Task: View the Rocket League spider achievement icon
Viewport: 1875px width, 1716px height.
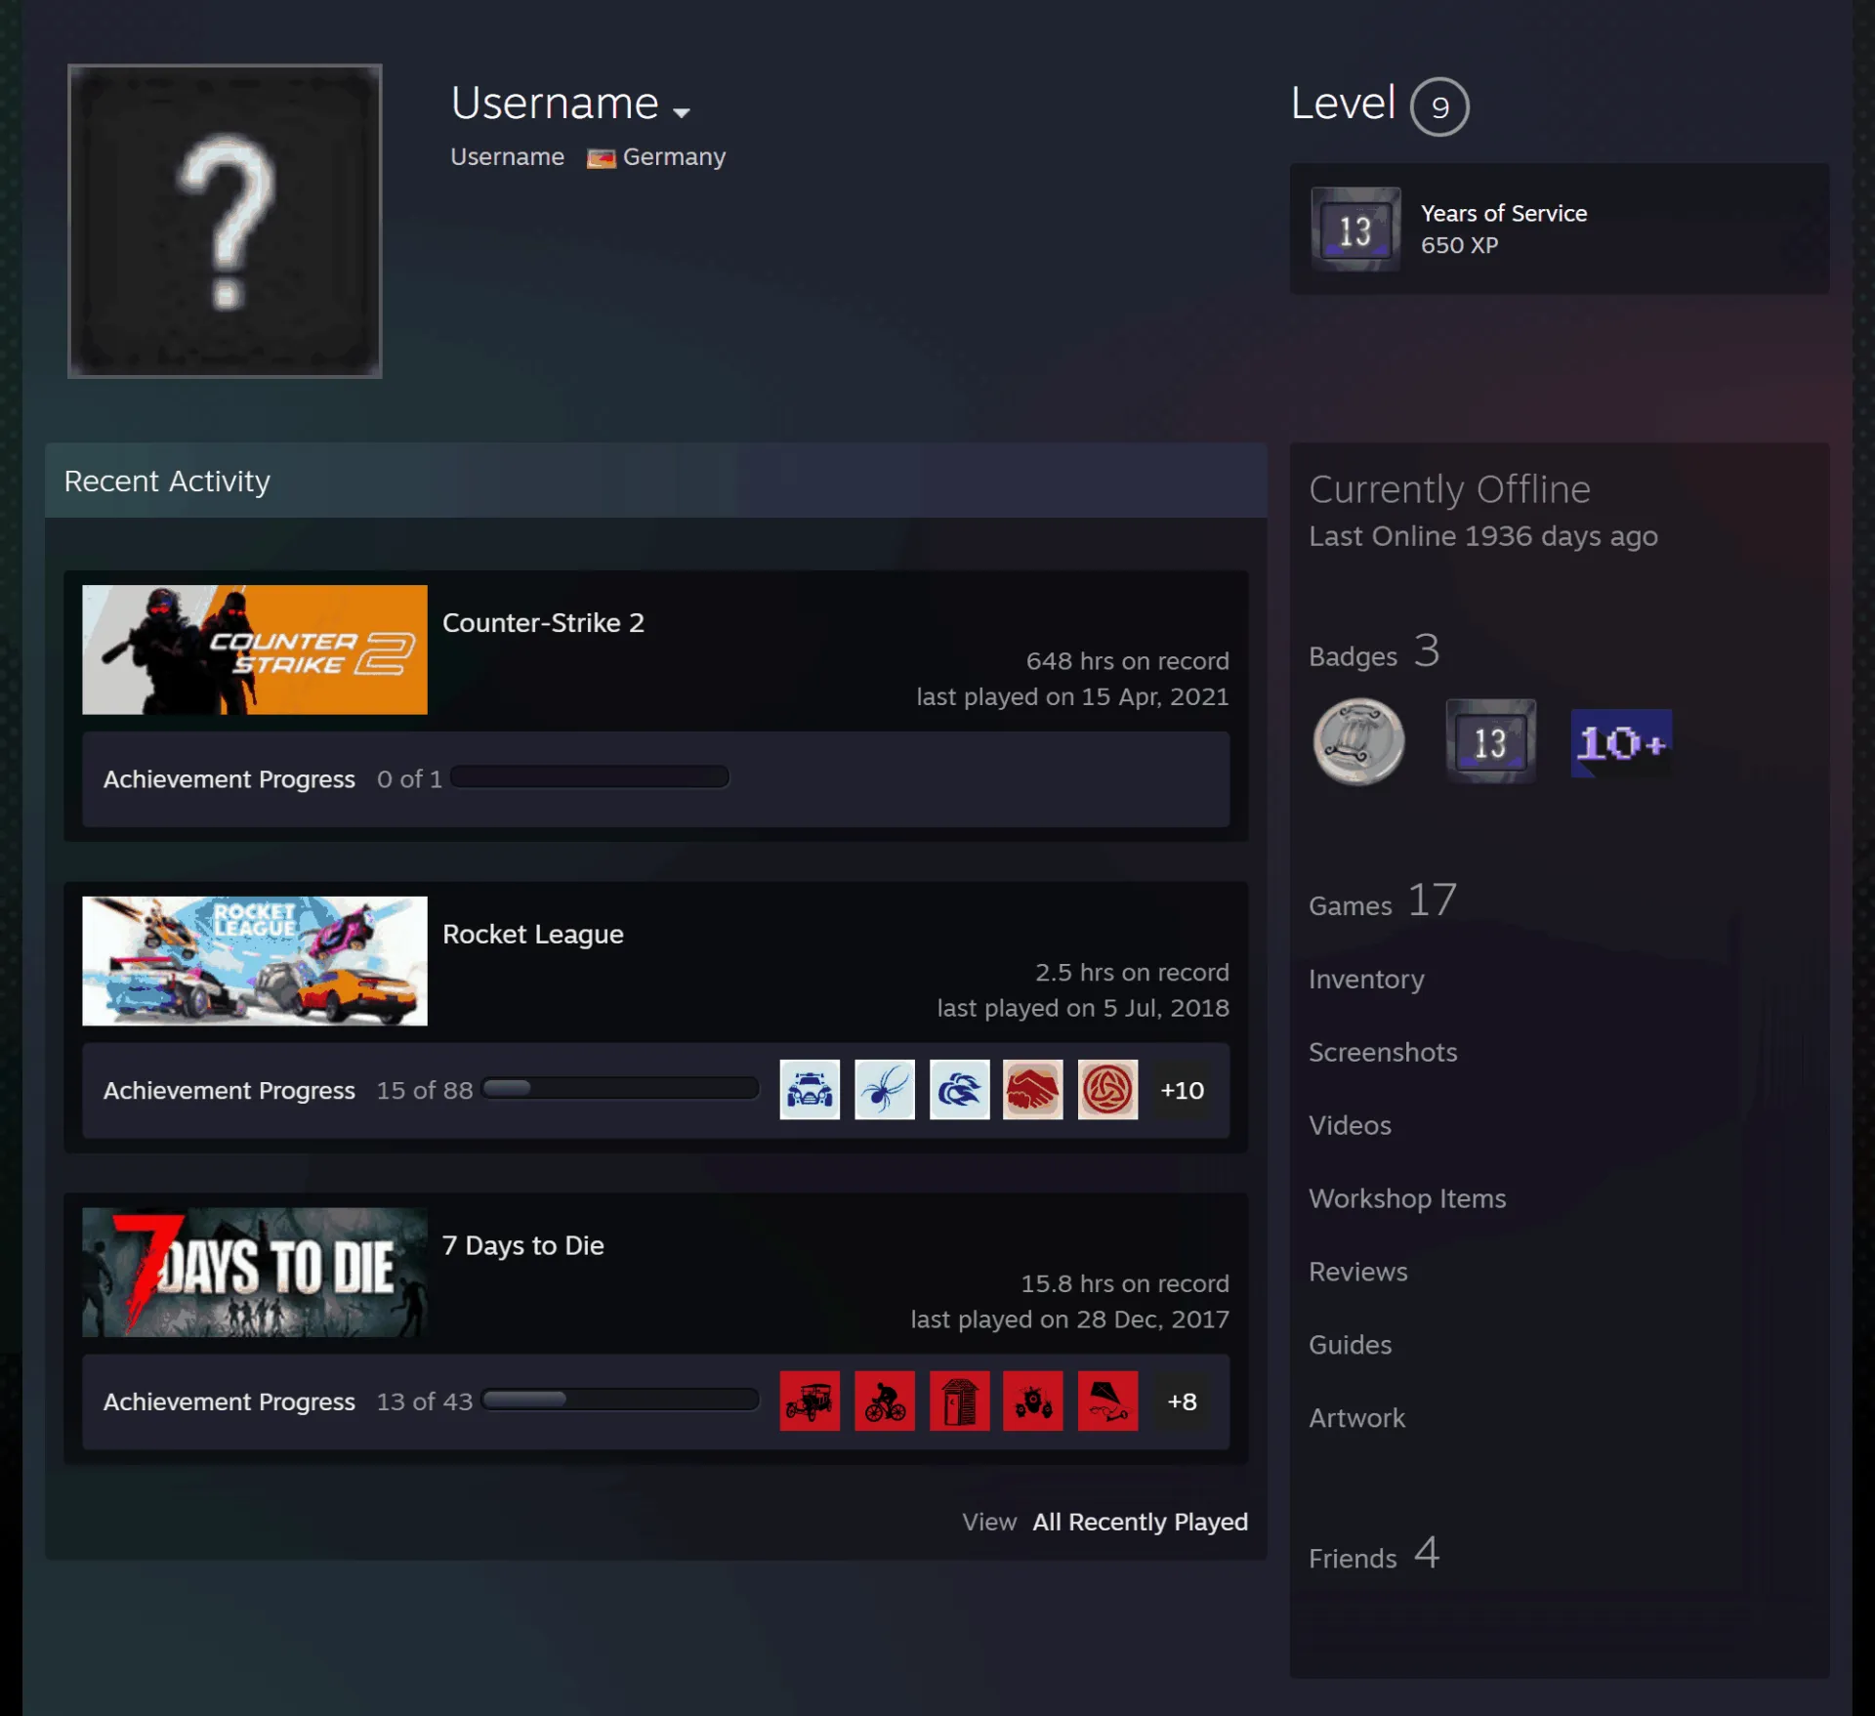Action: 885,1089
